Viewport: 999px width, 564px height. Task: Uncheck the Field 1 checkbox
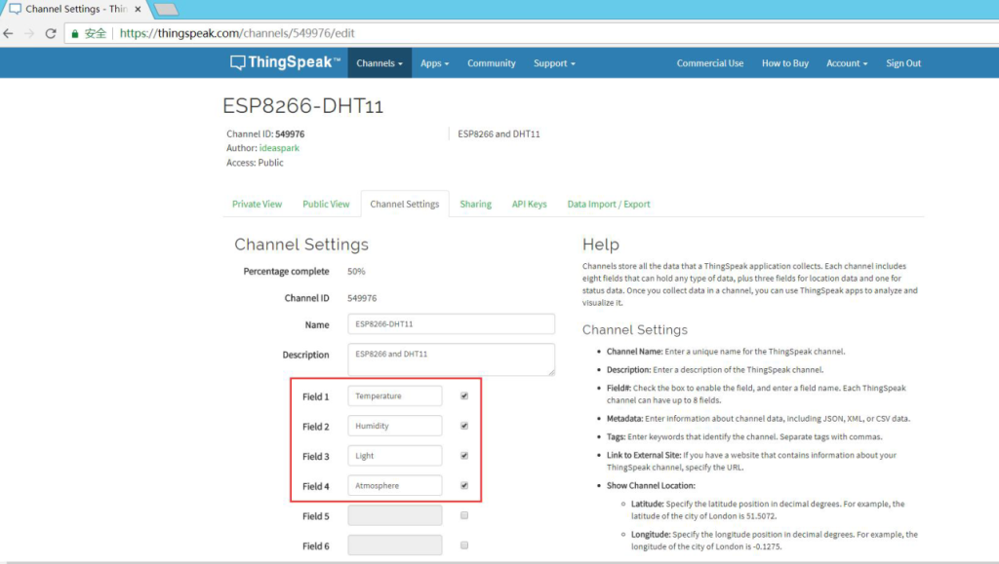(x=464, y=395)
